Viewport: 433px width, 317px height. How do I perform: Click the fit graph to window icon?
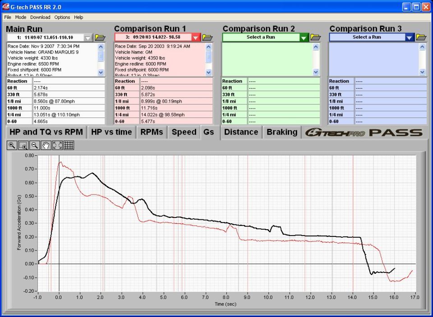[x=57, y=145]
